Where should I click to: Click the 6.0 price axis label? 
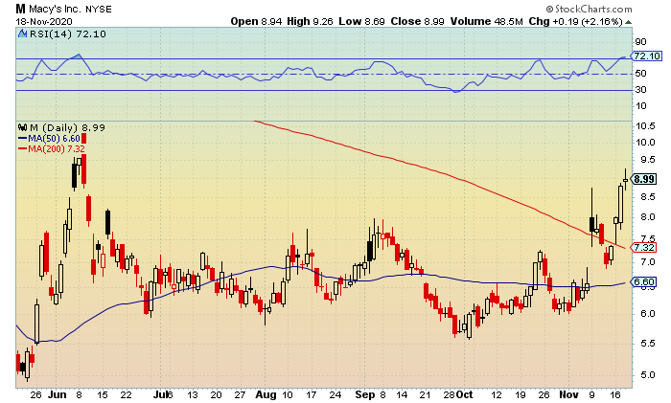648,314
